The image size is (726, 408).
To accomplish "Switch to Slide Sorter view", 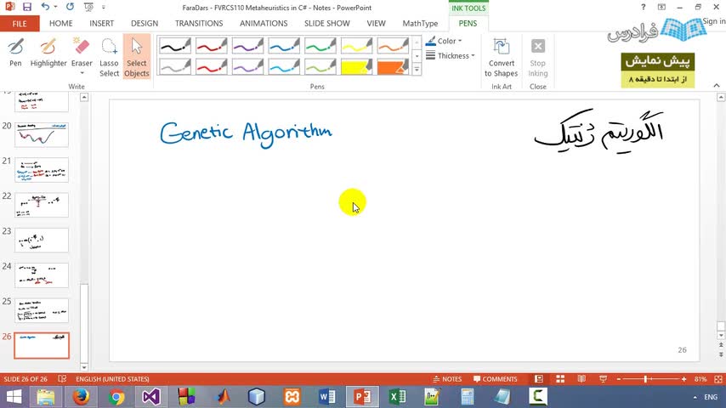I will point(560,379).
